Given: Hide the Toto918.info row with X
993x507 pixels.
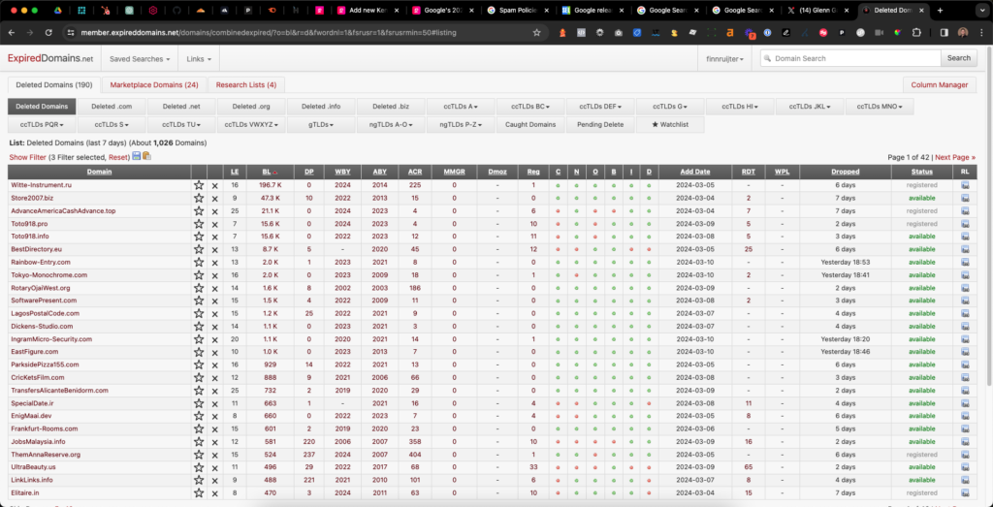Looking at the screenshot, I should [214, 237].
